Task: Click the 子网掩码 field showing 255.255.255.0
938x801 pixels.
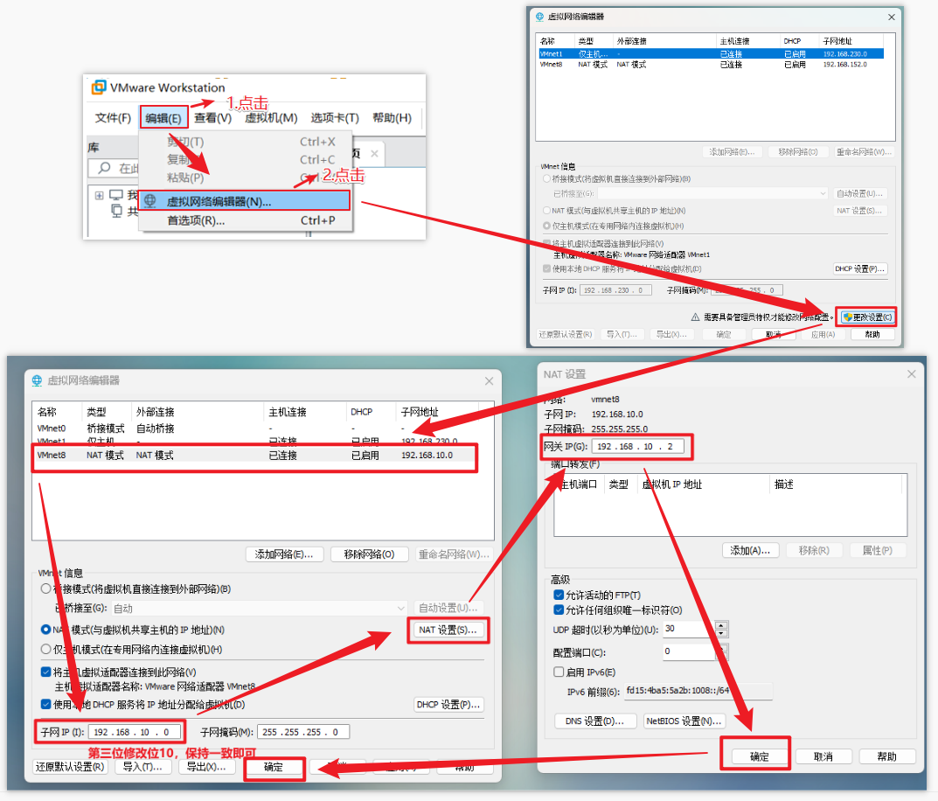Action: pos(303,732)
